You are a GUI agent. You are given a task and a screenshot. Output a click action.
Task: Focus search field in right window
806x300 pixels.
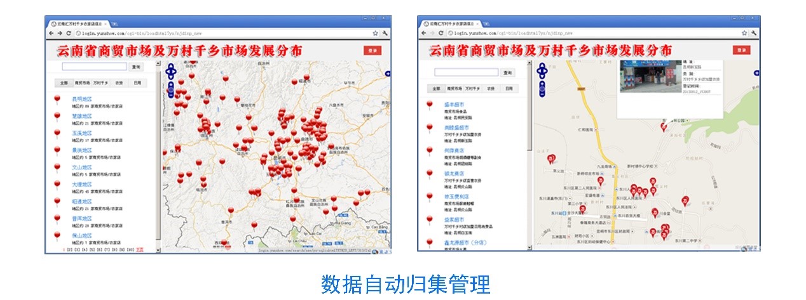pyautogui.click(x=466, y=72)
